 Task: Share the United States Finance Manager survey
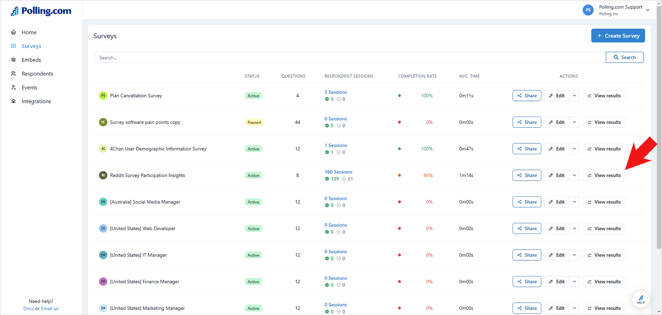(527, 282)
